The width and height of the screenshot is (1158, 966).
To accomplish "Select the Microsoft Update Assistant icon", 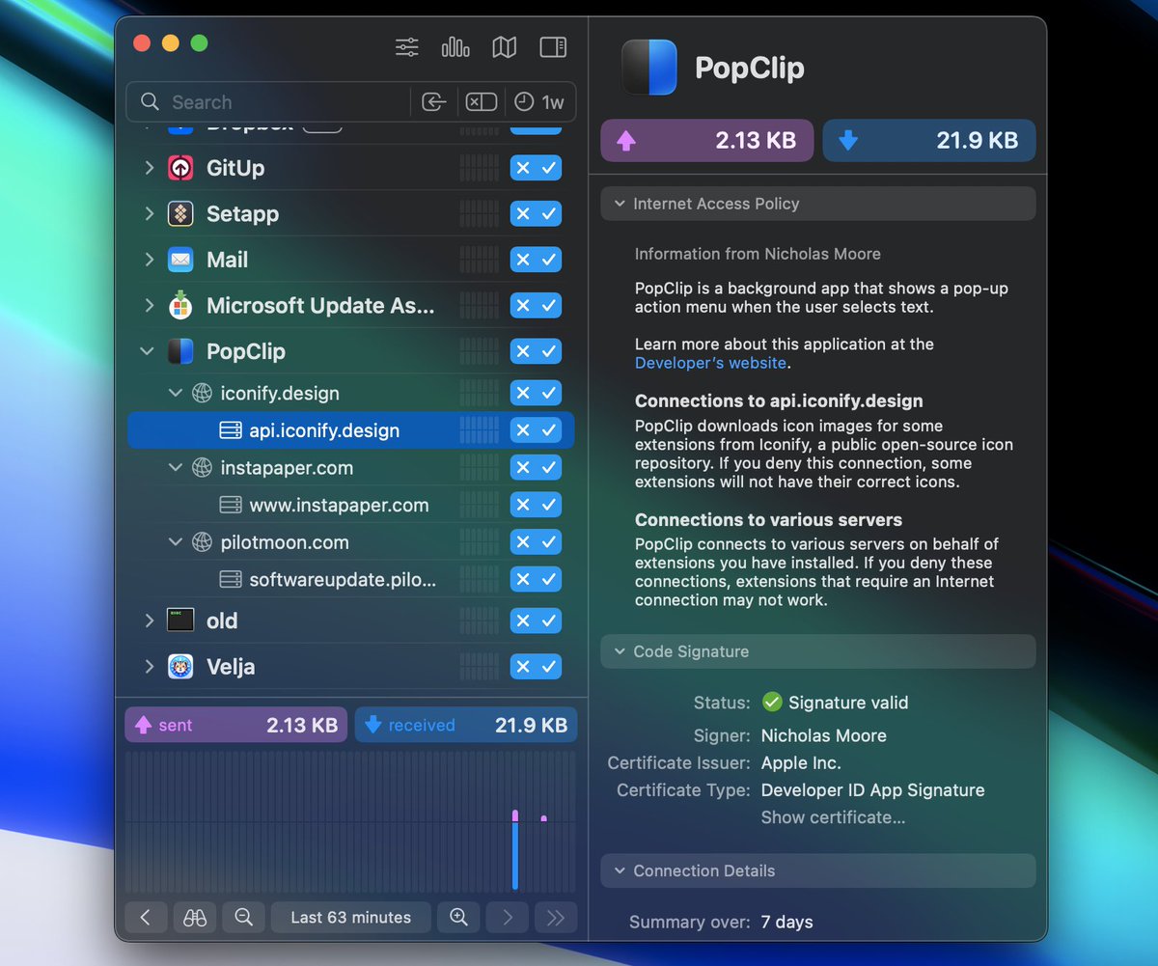I will (x=180, y=305).
